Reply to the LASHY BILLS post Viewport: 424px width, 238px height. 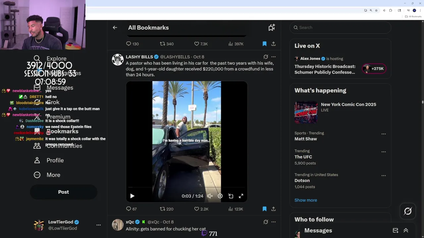(129, 209)
